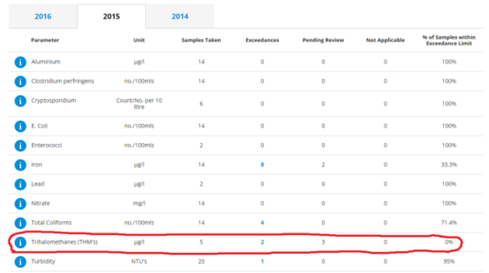Click info icon for Total Coliforms

(20, 223)
